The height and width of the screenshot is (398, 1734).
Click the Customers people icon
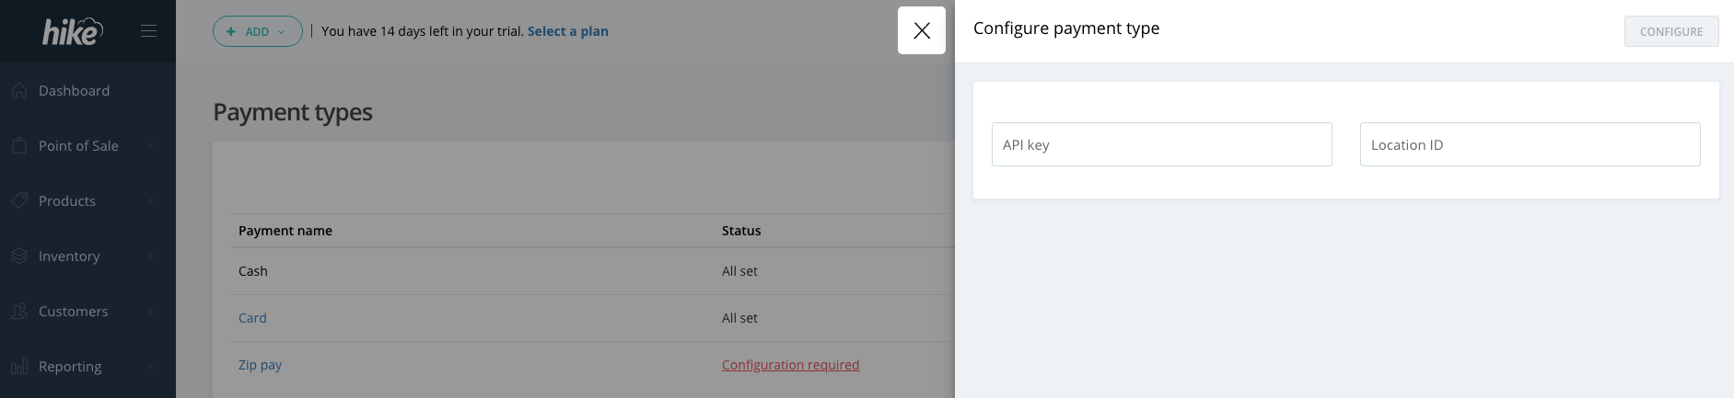(19, 311)
